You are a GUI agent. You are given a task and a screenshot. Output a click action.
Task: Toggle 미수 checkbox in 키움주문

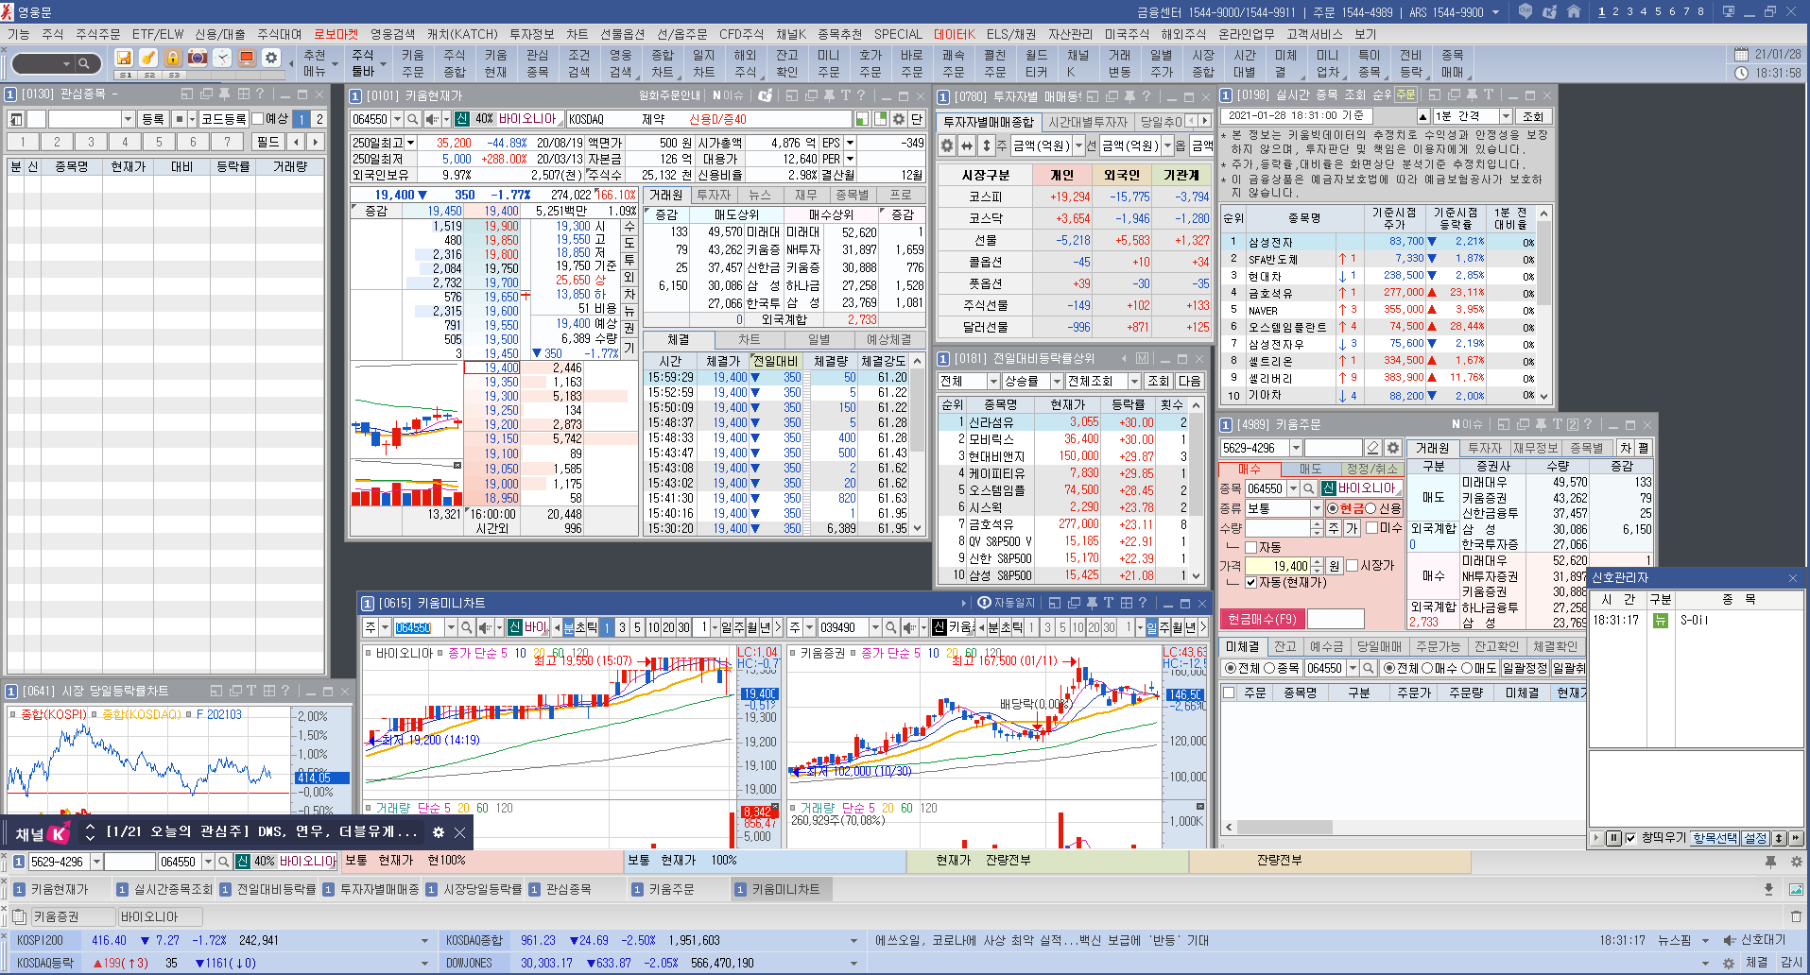coord(1371,528)
